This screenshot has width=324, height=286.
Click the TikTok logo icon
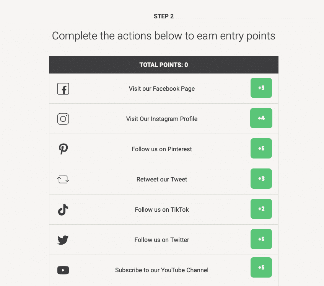[63, 209]
